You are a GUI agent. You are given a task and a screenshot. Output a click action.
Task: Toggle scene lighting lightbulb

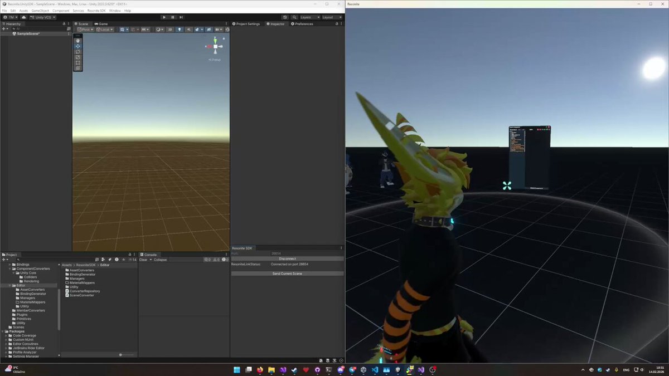[x=180, y=30]
